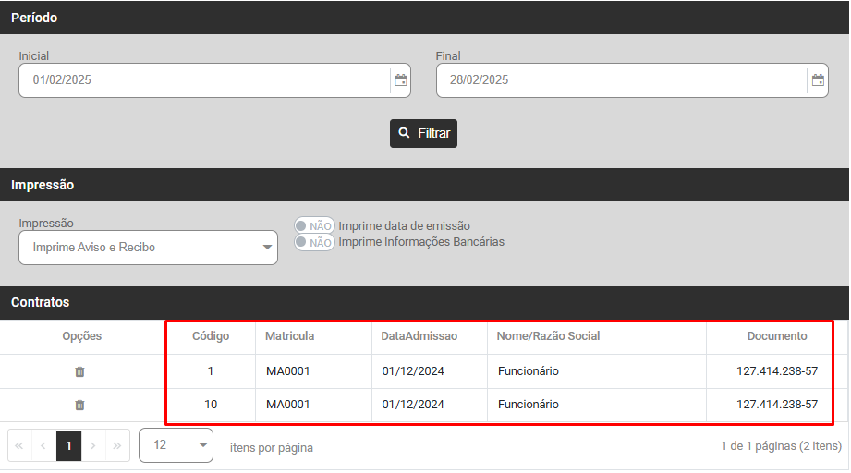Toggle Imprime Informações Bancárias switch
851x473 pixels.
[x=314, y=242]
